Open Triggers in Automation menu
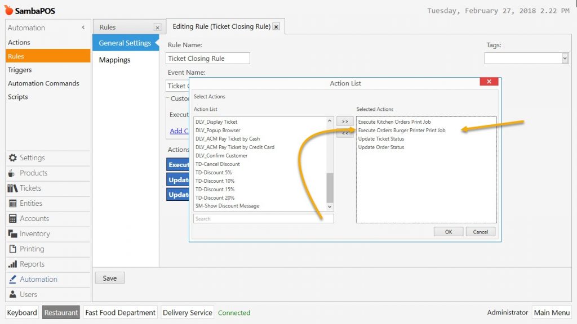 pyautogui.click(x=20, y=70)
